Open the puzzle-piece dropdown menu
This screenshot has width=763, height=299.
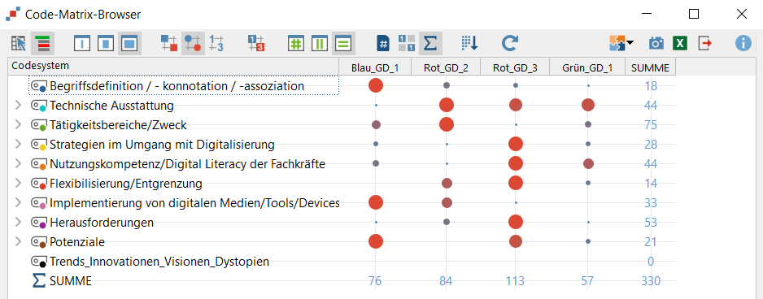click(x=621, y=44)
